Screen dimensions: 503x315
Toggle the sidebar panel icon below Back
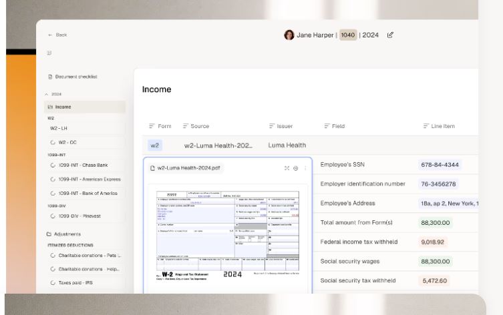49,53
